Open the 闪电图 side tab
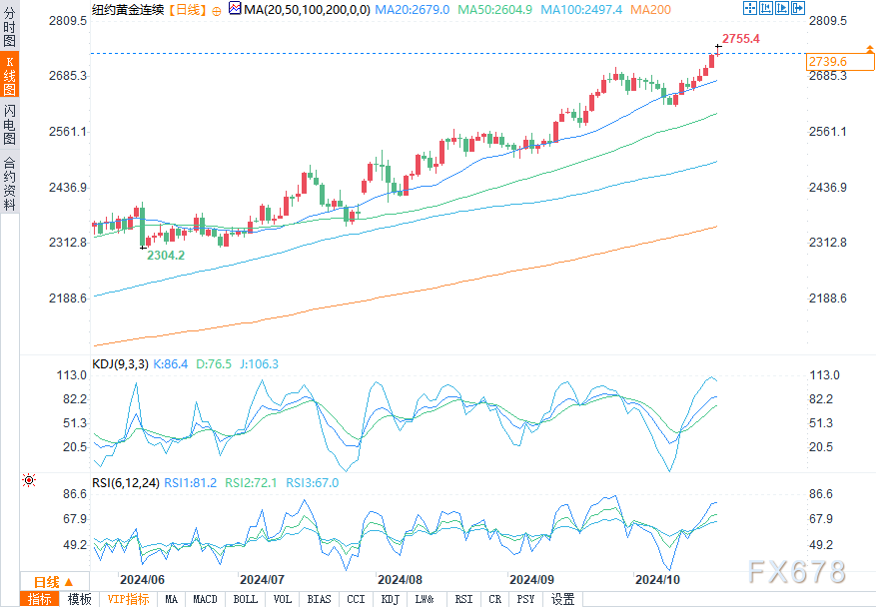Screen dimensions: 876x607 pyautogui.click(x=10, y=124)
